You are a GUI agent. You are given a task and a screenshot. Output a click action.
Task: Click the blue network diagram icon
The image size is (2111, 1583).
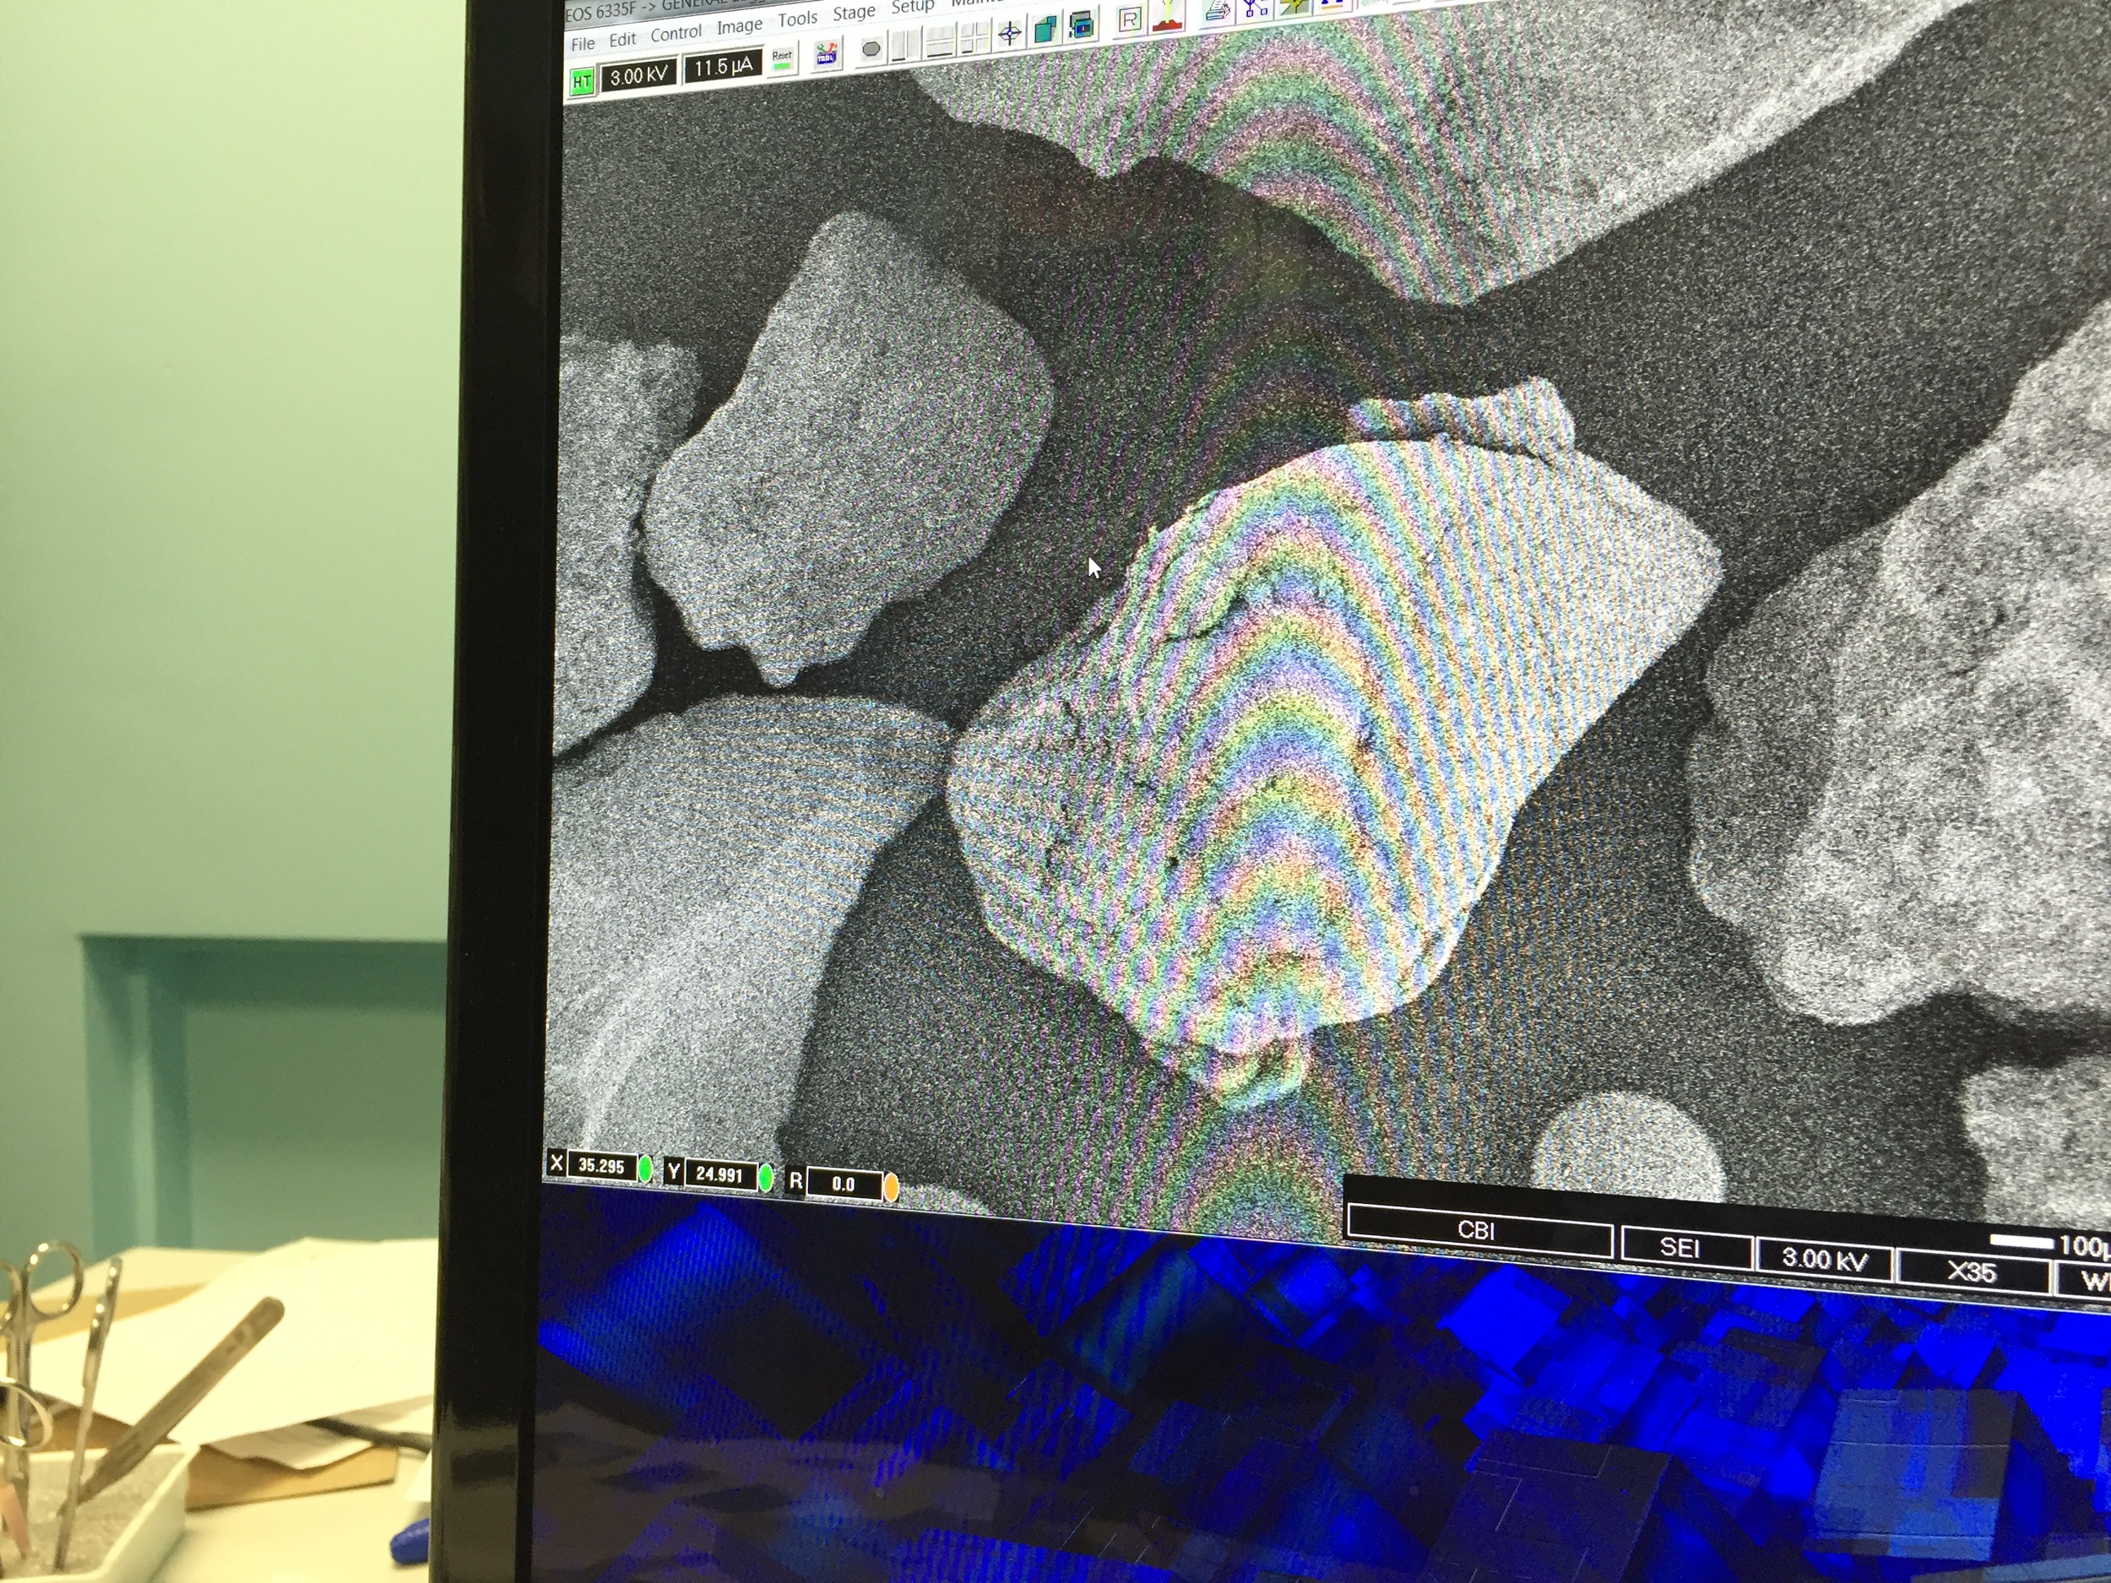tap(1256, 8)
